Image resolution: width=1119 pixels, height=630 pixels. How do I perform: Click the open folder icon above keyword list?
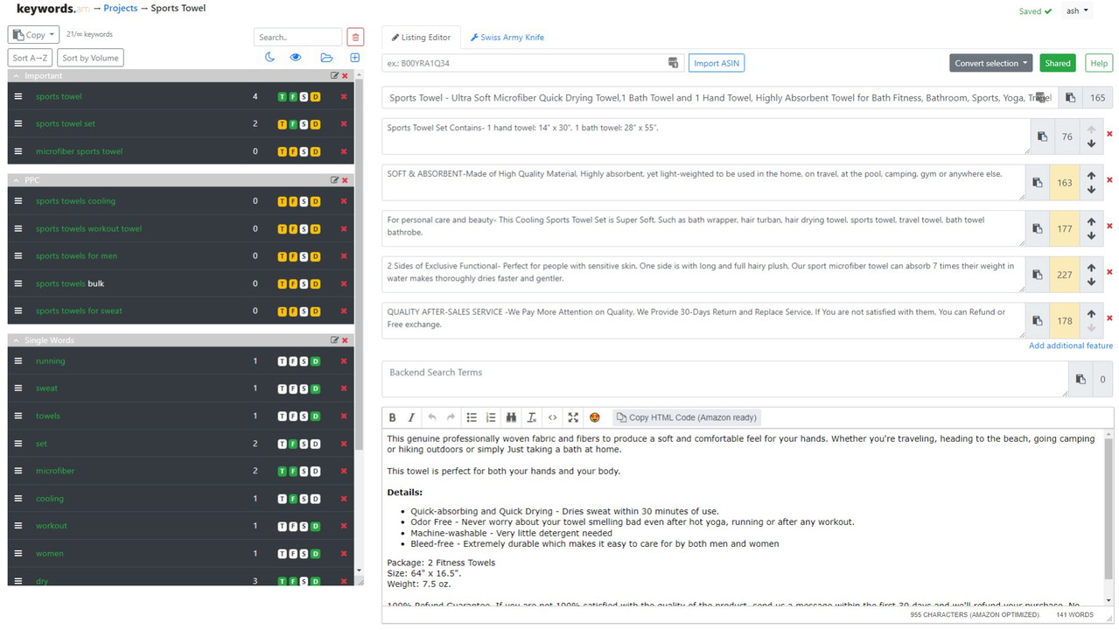326,58
